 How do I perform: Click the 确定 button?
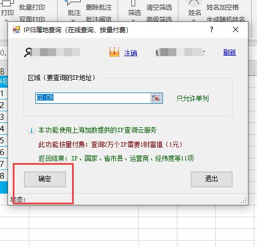[x=45, y=179]
